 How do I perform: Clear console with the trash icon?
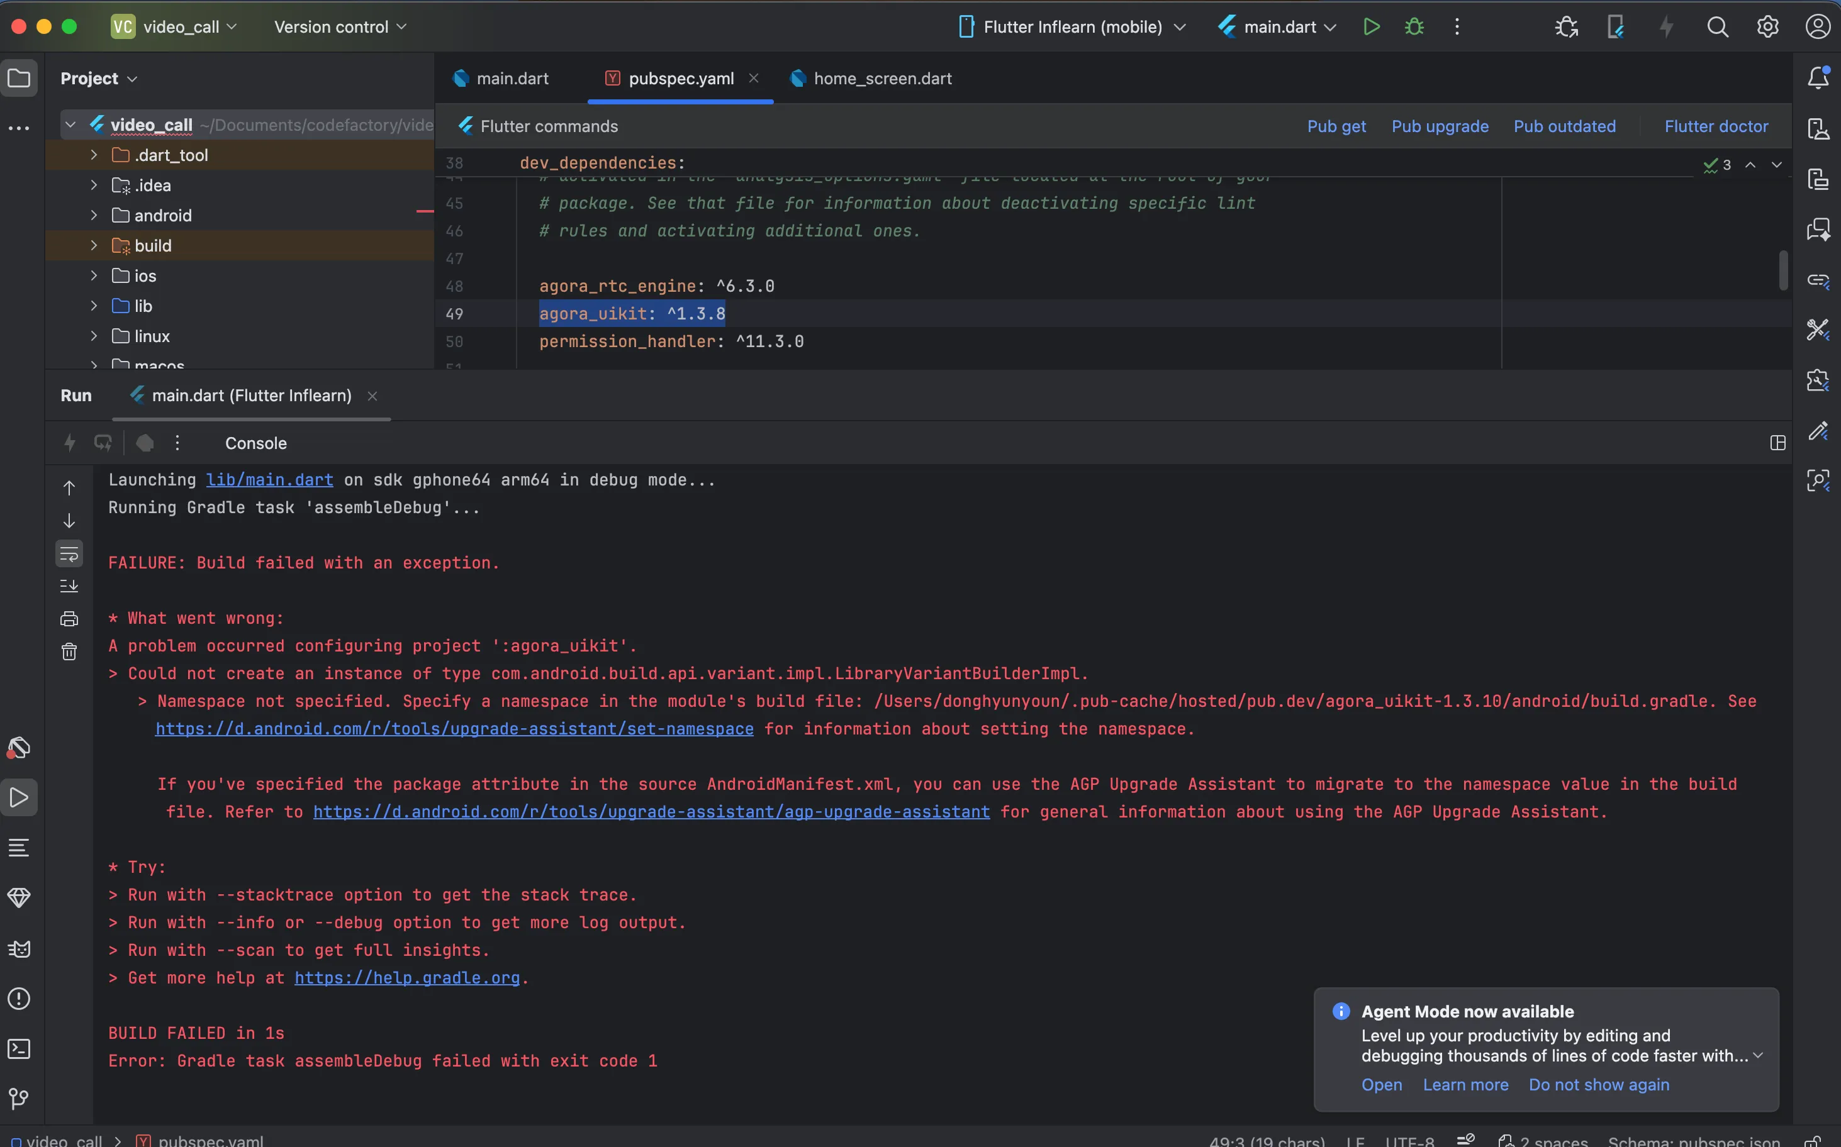click(x=69, y=651)
